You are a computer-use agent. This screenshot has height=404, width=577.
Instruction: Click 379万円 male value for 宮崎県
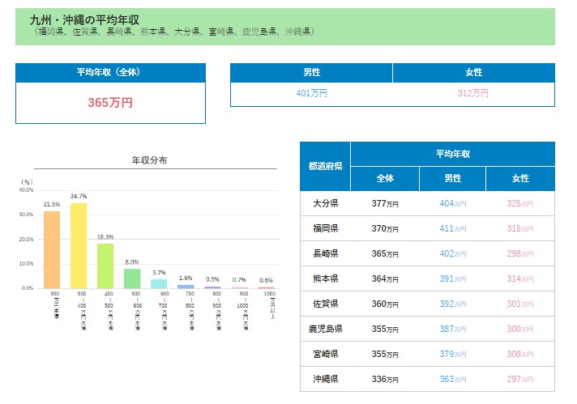tap(453, 354)
